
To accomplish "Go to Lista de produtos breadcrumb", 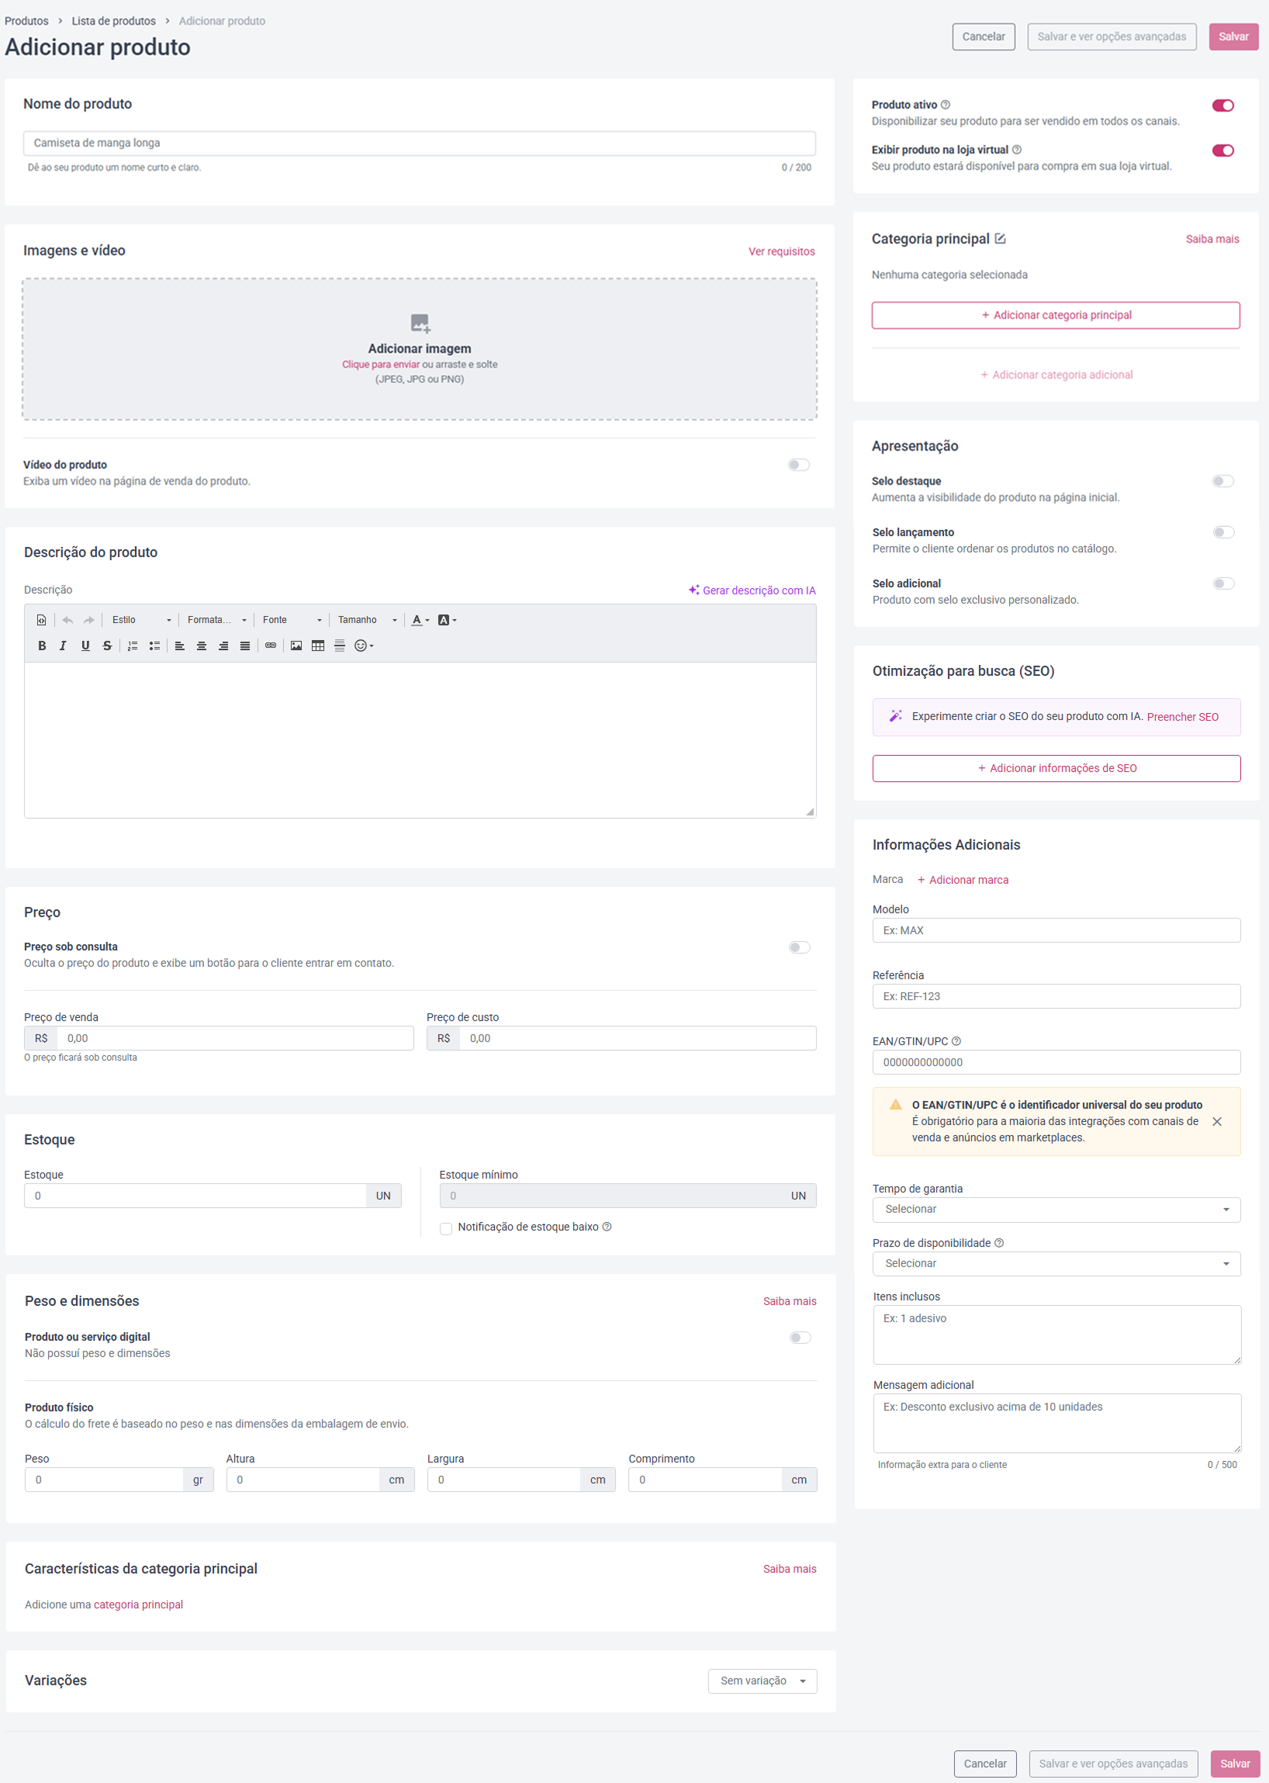I will pyautogui.click(x=113, y=21).
